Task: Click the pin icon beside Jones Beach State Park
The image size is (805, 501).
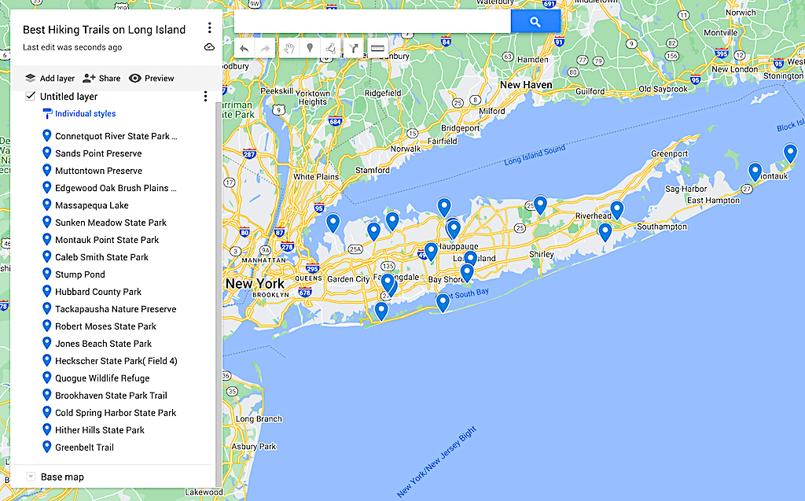Action: (x=46, y=343)
